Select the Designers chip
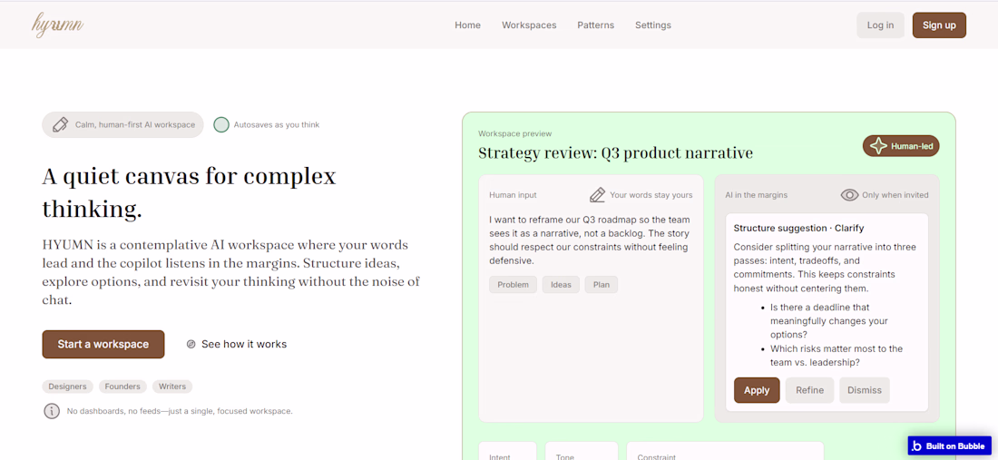 pyautogui.click(x=67, y=387)
